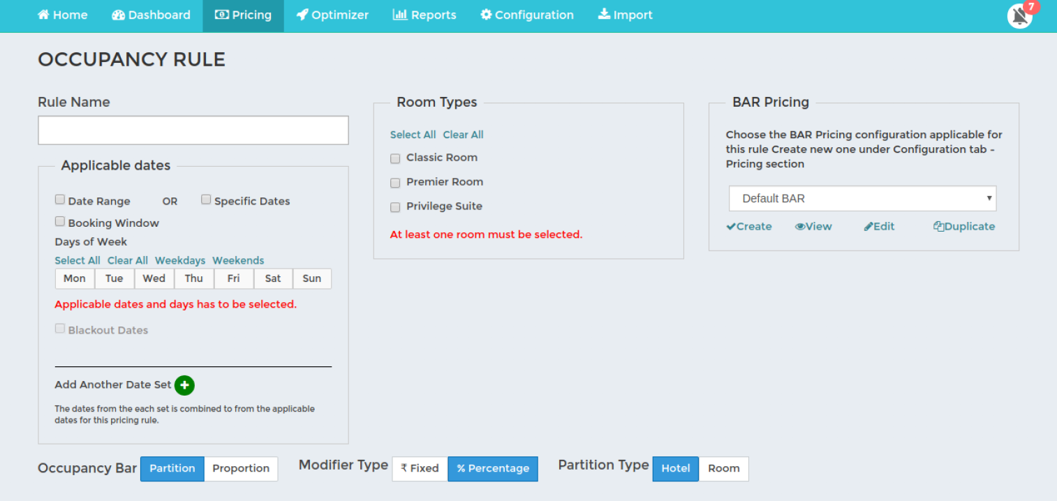Select the Proportion occupancy bar option
1057x501 pixels.
tap(241, 468)
